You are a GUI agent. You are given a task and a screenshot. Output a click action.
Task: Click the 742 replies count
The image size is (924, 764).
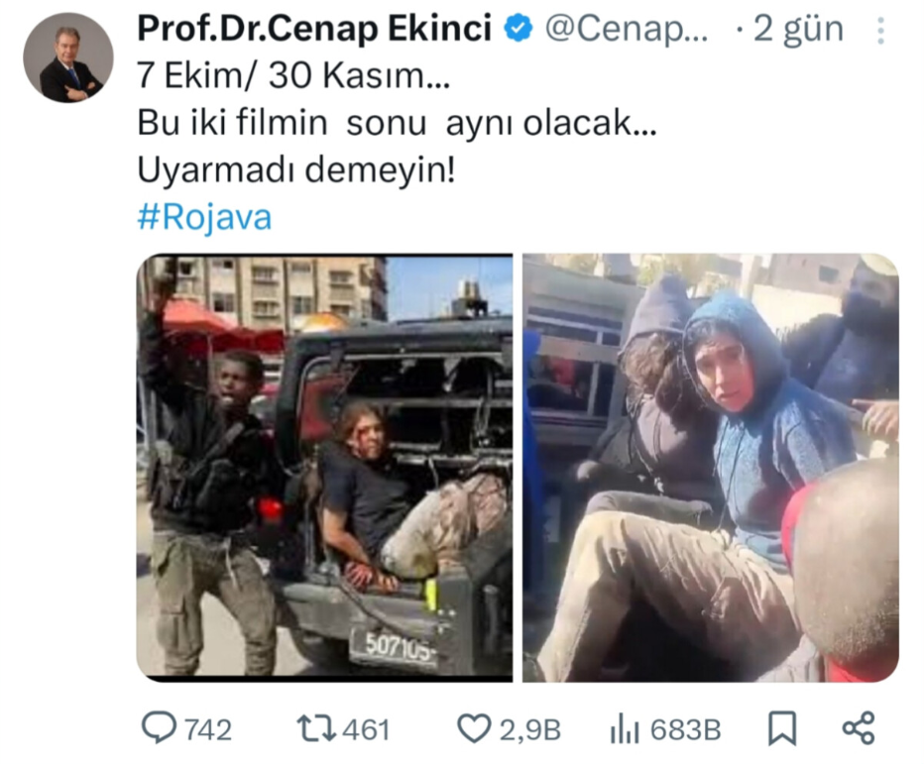[208, 730]
